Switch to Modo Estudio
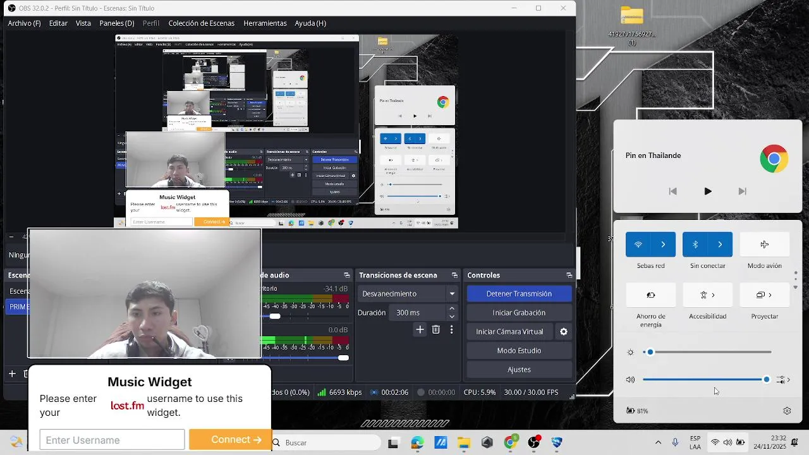The image size is (809, 455). coord(519,351)
